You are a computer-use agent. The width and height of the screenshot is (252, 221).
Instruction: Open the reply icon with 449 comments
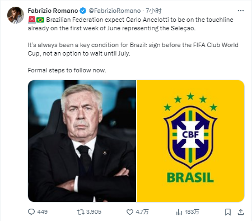tap(31, 212)
